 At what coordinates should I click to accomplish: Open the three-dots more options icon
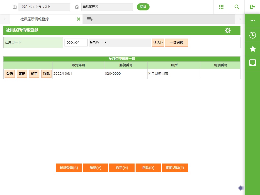(x=252, y=21)
